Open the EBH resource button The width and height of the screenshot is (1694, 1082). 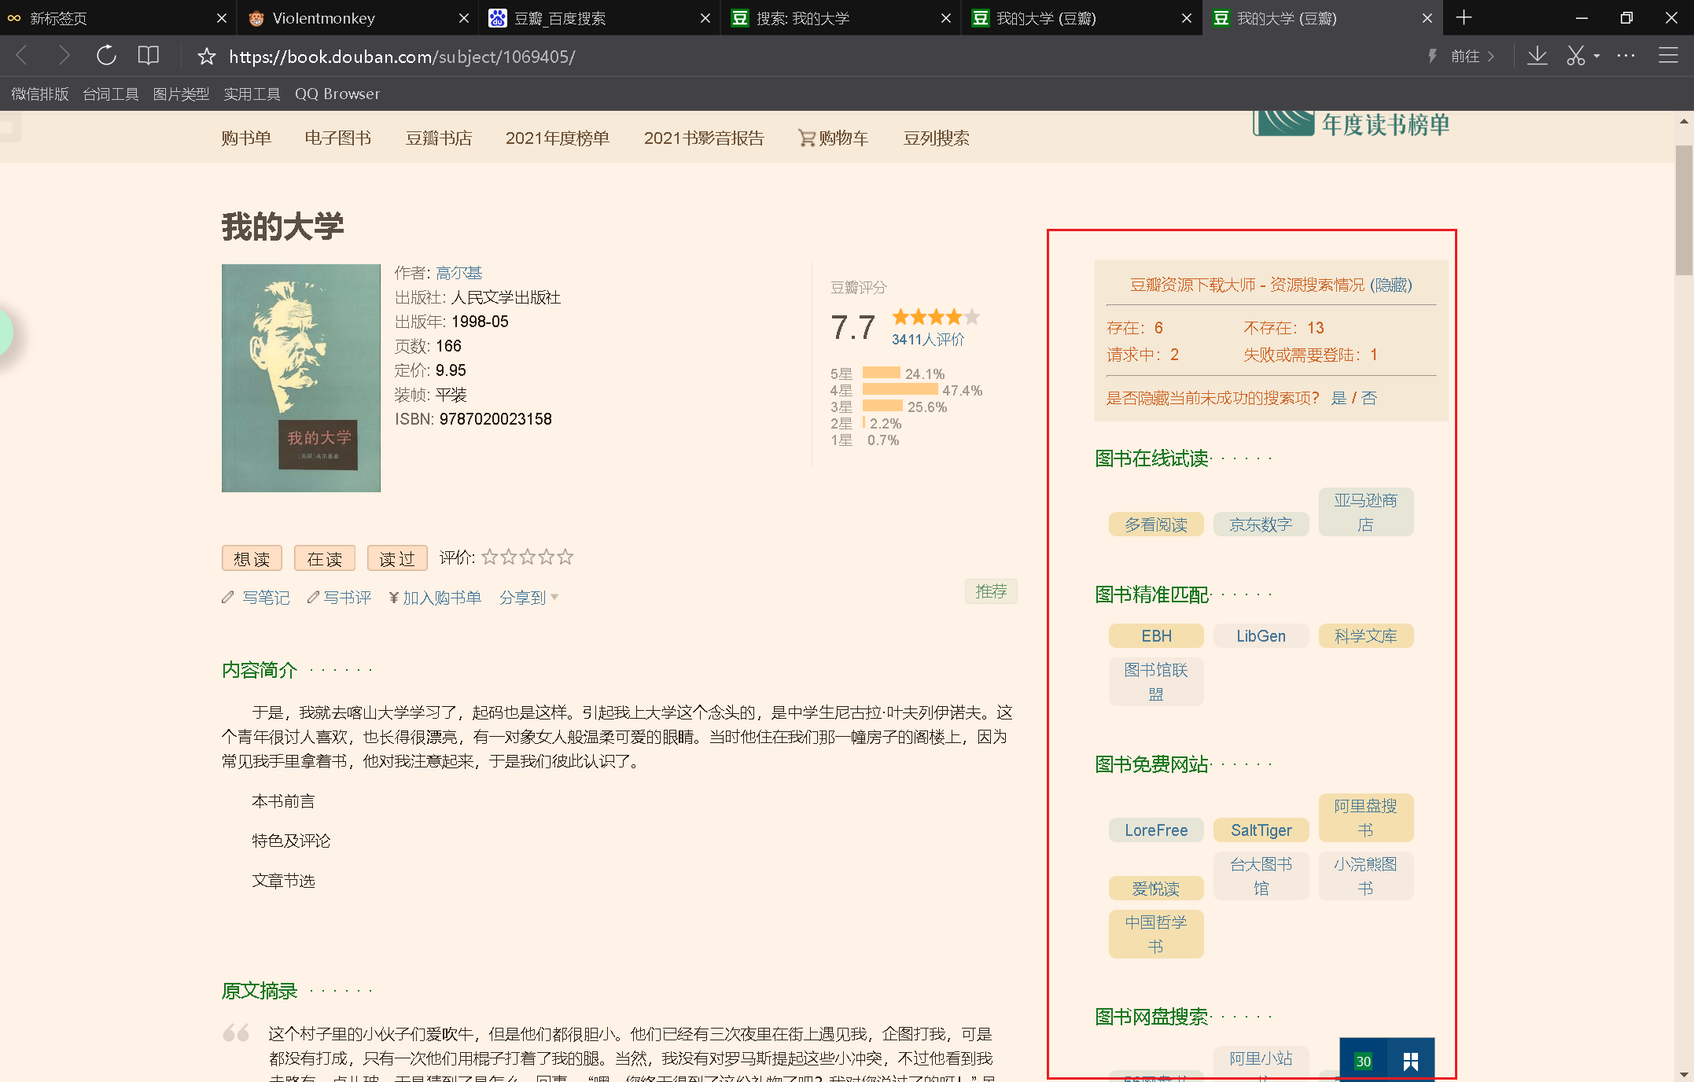(1156, 636)
